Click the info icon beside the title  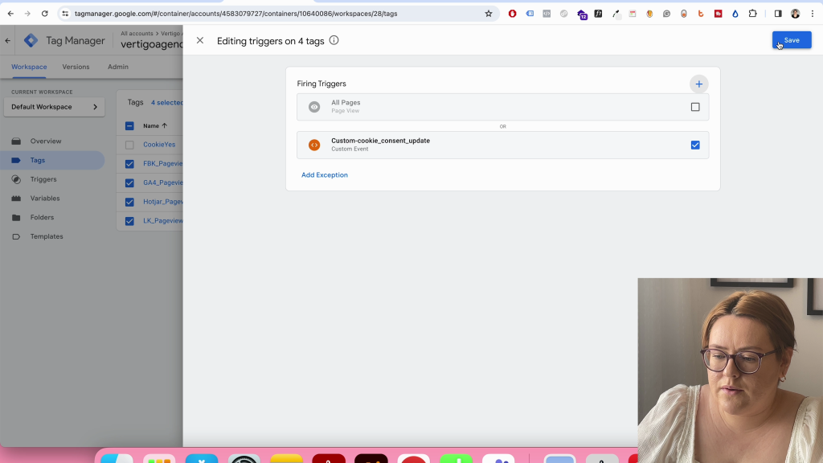pos(334,40)
